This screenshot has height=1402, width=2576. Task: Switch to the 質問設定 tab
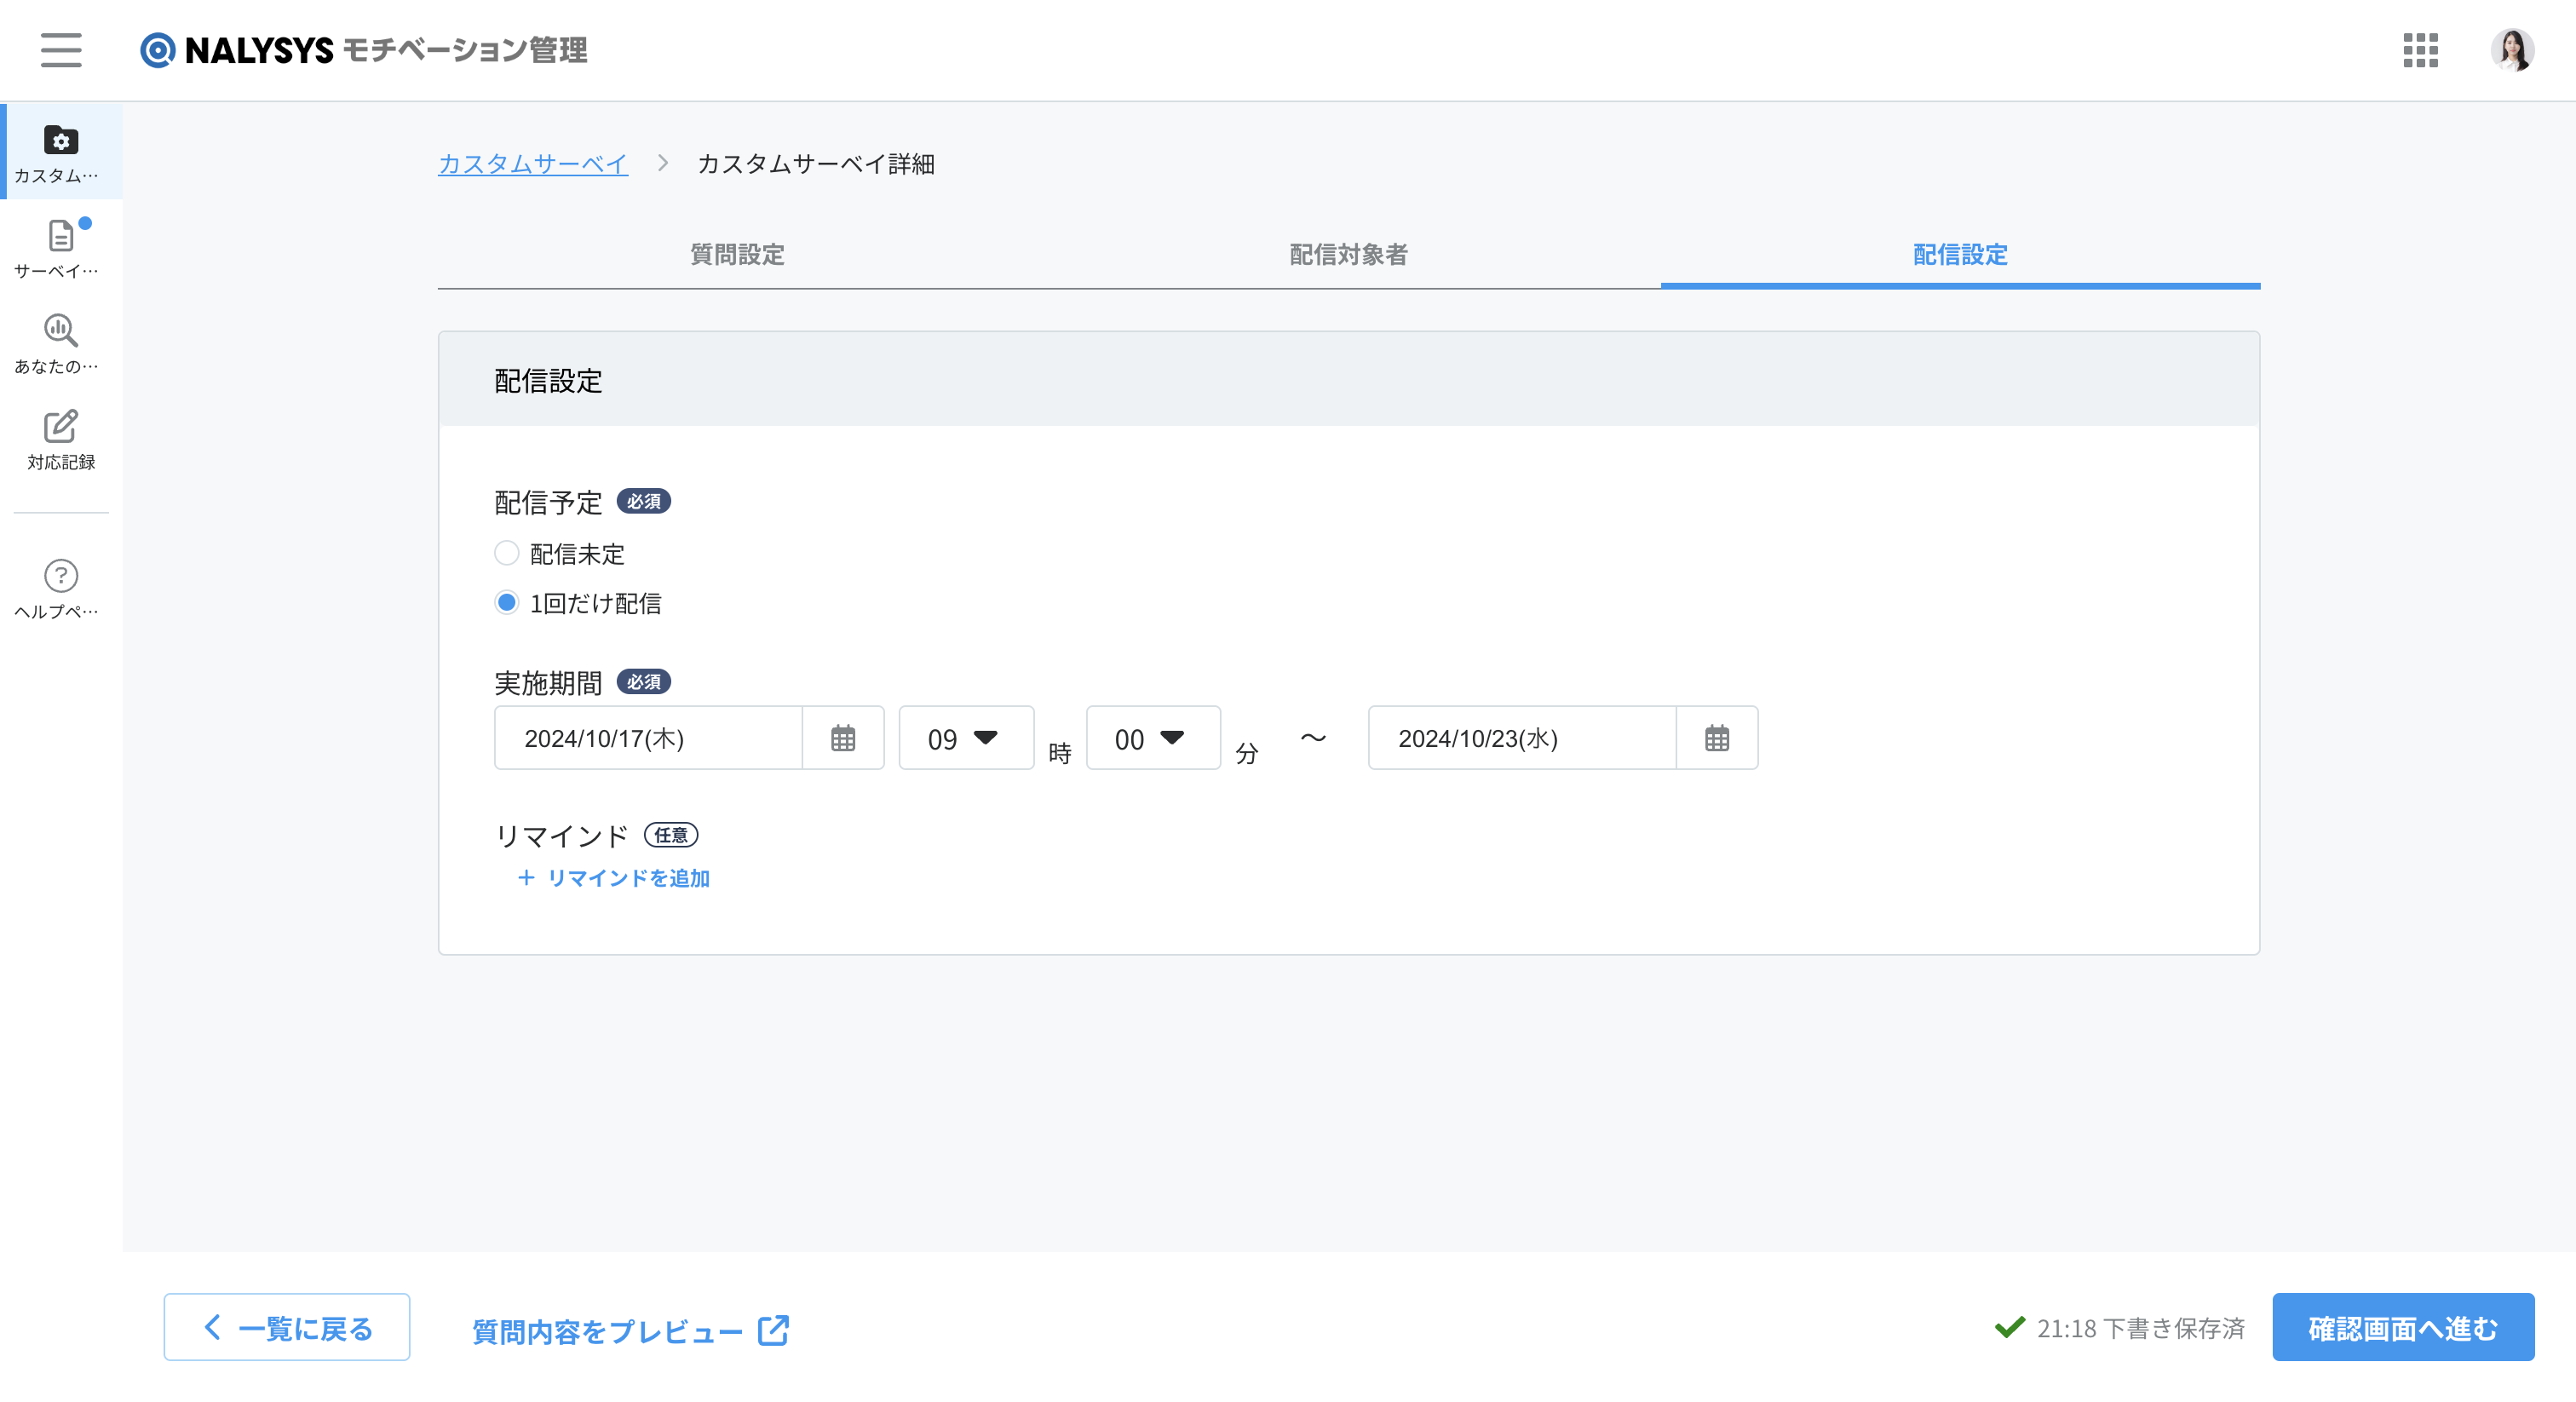coord(737,255)
